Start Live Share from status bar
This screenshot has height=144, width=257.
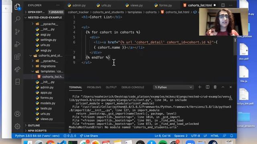point(89,136)
